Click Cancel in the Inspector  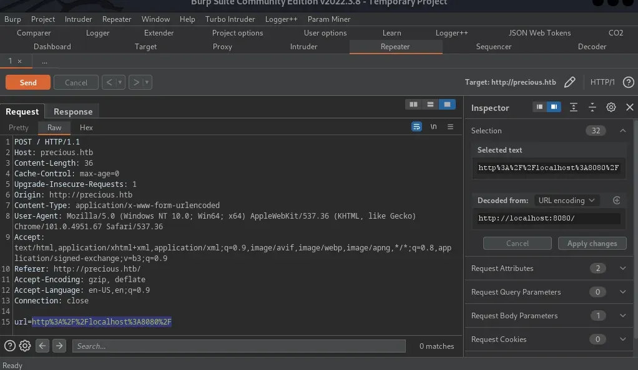click(x=517, y=244)
